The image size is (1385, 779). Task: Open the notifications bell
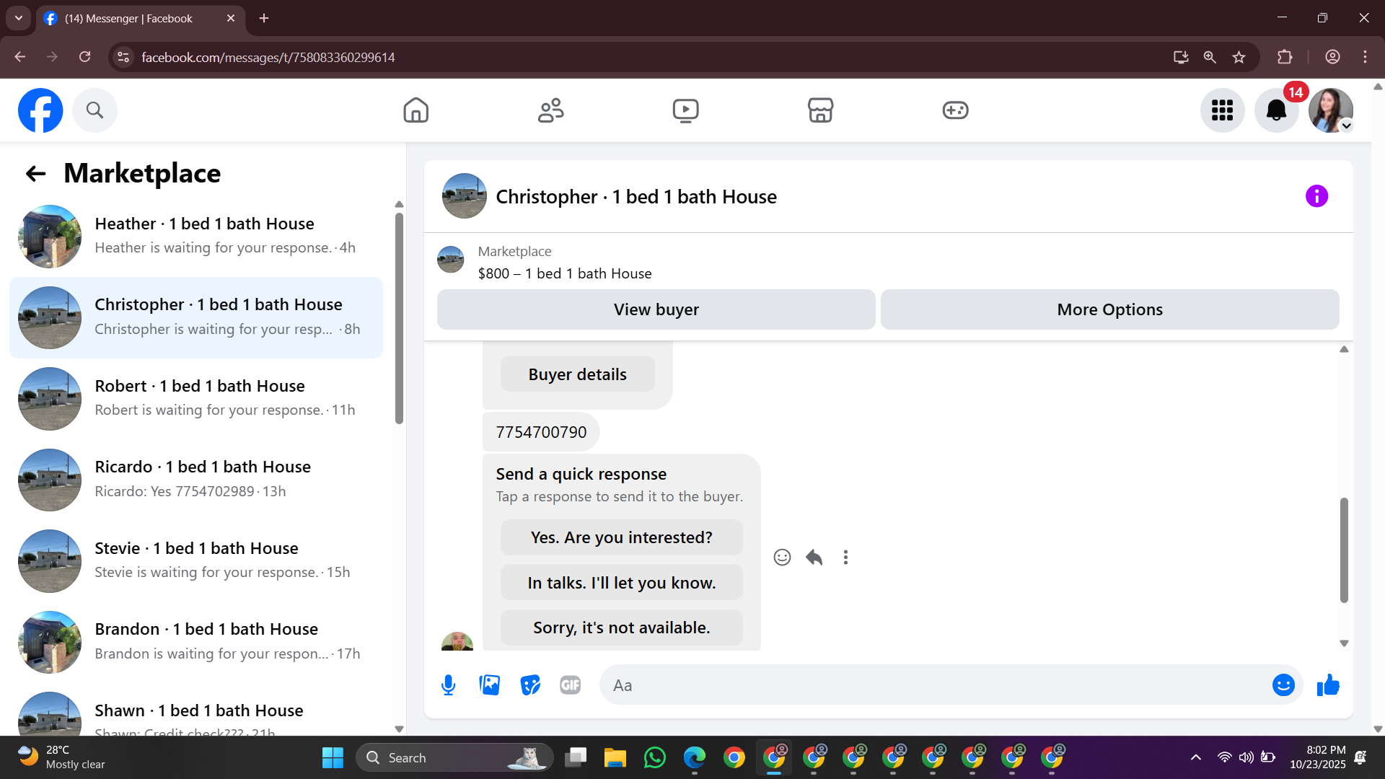point(1276,110)
